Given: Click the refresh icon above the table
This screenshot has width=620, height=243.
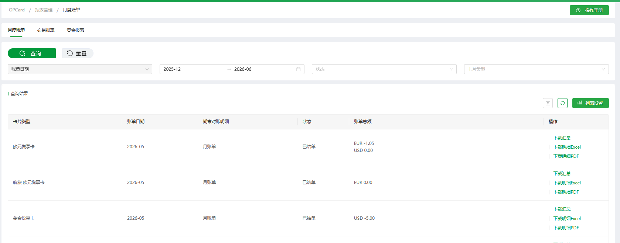Looking at the screenshot, I should coord(562,103).
